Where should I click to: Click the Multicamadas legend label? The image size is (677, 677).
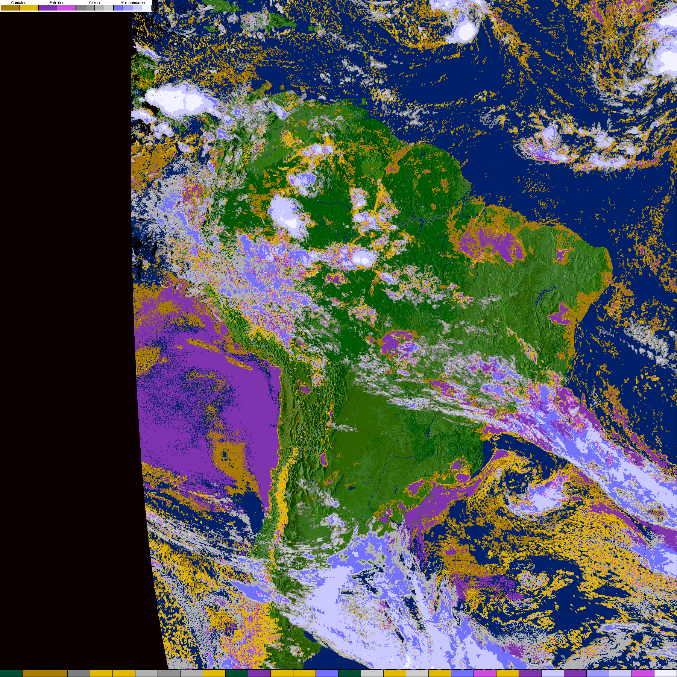tap(132, 3)
